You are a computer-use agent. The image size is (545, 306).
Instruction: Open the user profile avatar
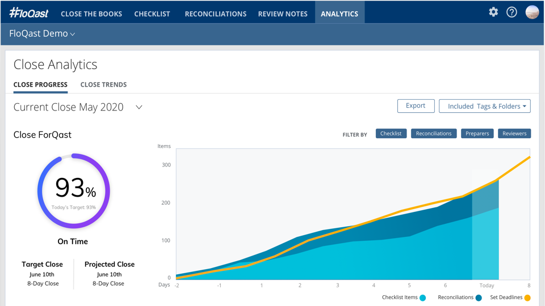click(x=532, y=12)
